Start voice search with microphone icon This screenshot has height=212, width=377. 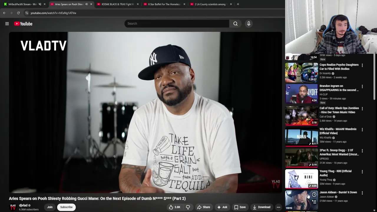(x=249, y=24)
